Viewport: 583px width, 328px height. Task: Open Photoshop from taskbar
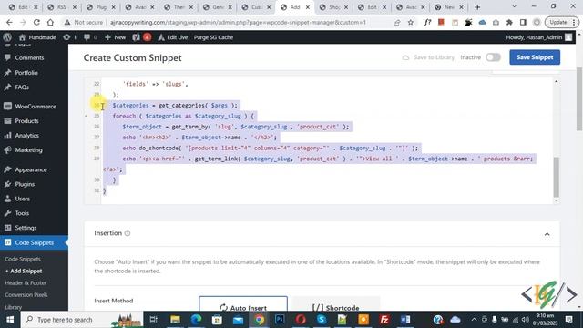pyautogui.click(x=280, y=320)
